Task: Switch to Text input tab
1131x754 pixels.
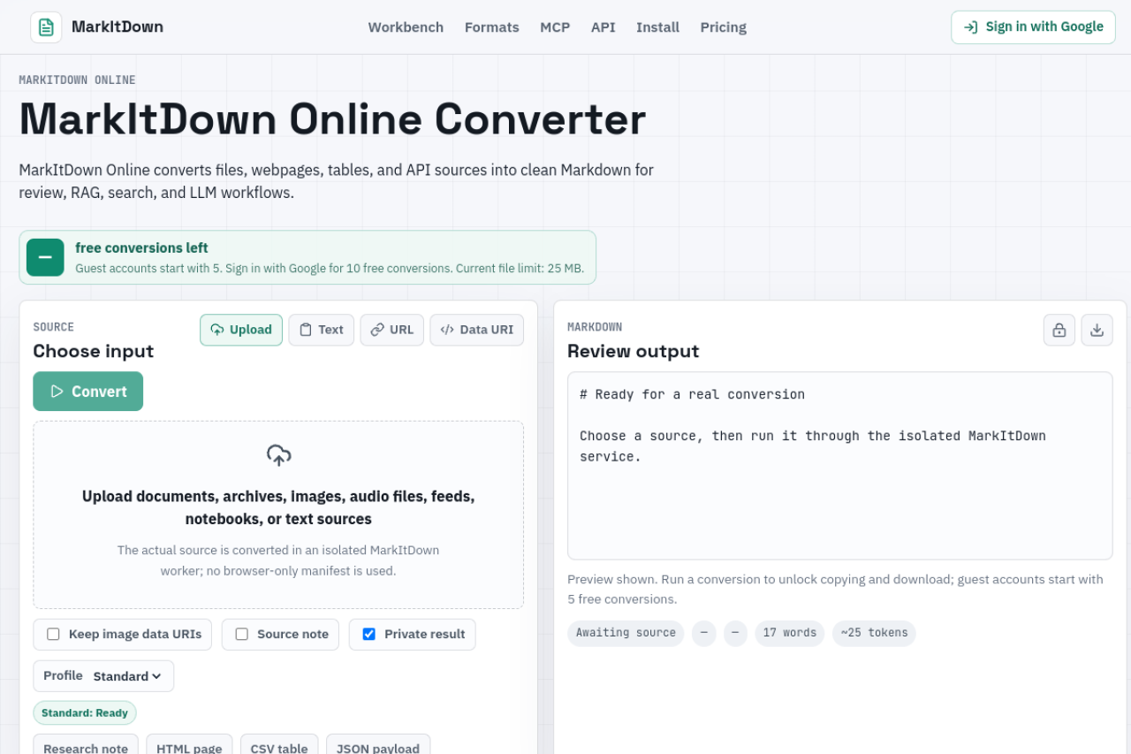Action: [321, 330]
